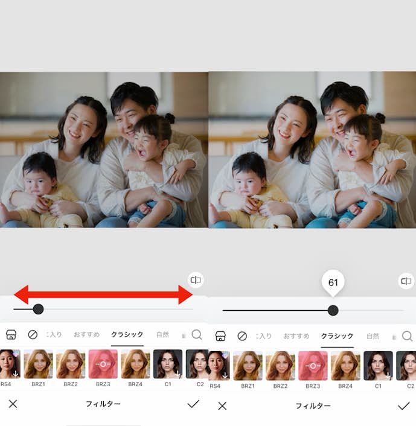Choose C2 filter thumbnail in left screen
The image size is (416, 426).
(x=197, y=364)
